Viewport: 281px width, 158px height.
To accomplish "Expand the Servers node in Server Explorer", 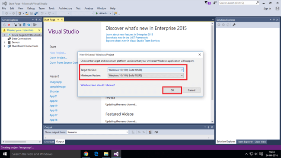I will click(x=4, y=42).
